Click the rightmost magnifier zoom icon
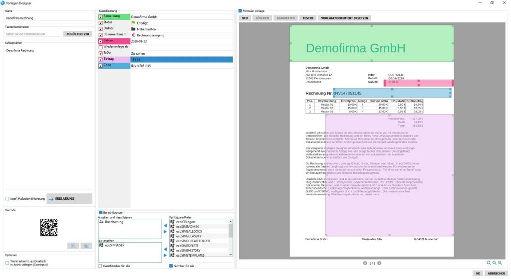The height and width of the screenshot is (279, 511). coord(500,263)
